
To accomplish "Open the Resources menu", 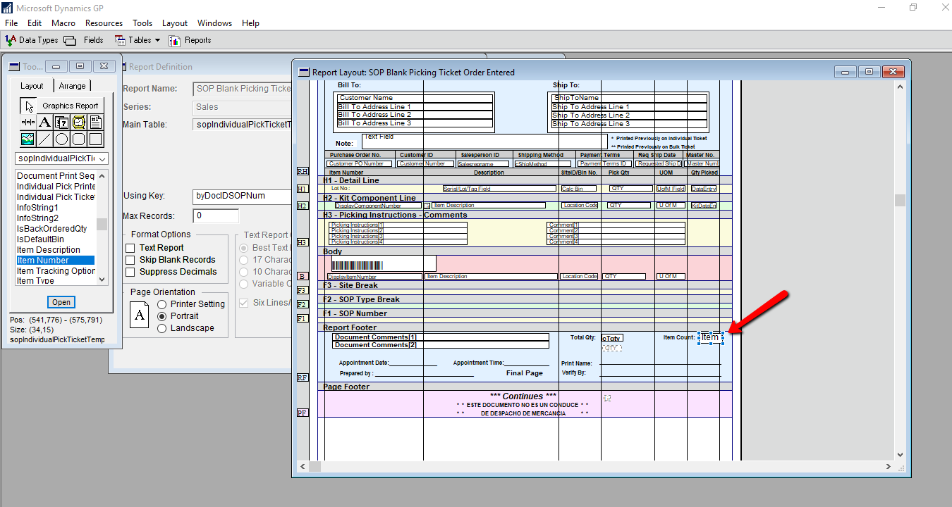I will 104,23.
